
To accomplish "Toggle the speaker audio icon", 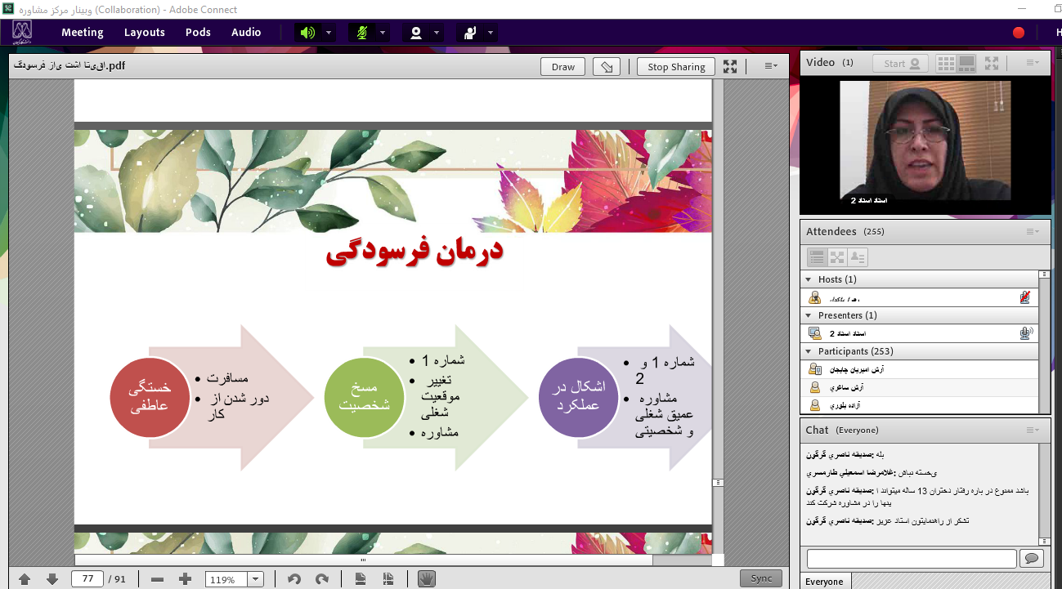I will 307,33.
